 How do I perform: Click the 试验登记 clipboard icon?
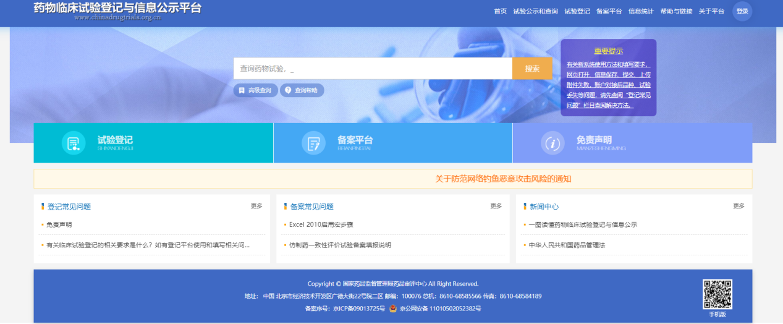pos(74,143)
